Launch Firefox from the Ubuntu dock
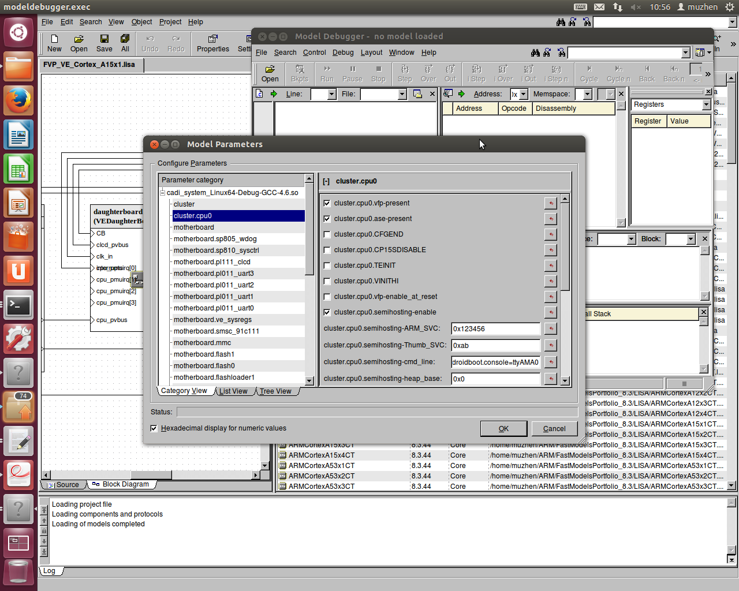Screen dimensions: 739x591 click(18, 102)
